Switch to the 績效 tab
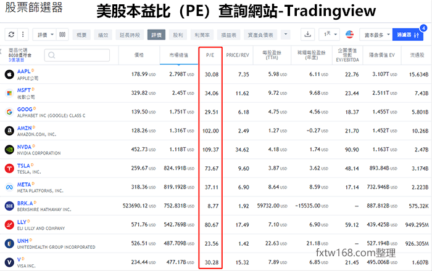The image size is (432, 271). (x=103, y=35)
